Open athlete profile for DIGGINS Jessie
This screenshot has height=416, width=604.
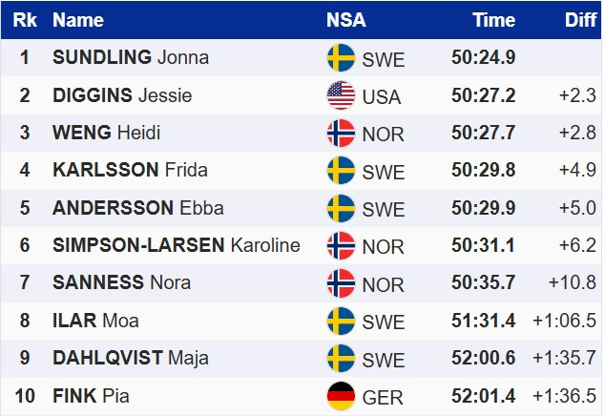[x=122, y=95]
